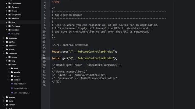Click the Exceptions folder icon
This screenshot has height=109, width=195.
(9, 15)
